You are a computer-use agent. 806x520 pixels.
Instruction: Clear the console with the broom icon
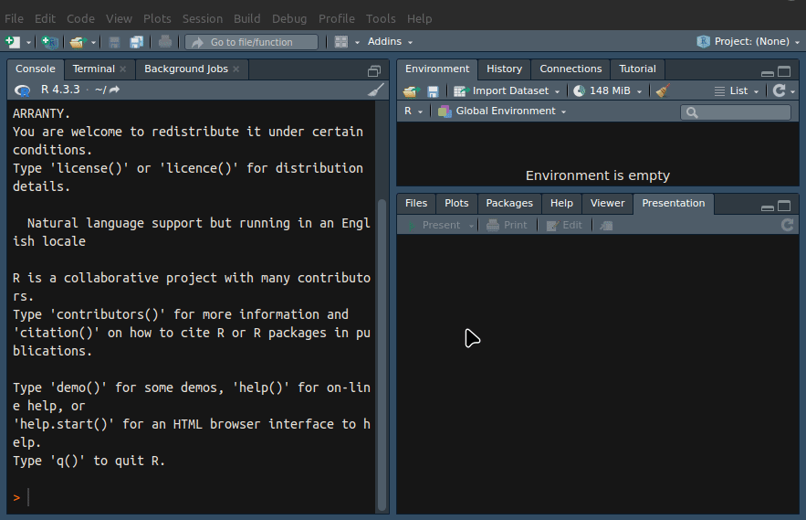tap(375, 90)
